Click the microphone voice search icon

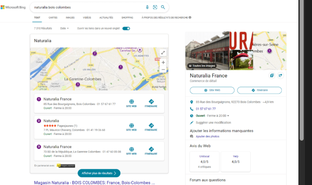pos(147,7)
